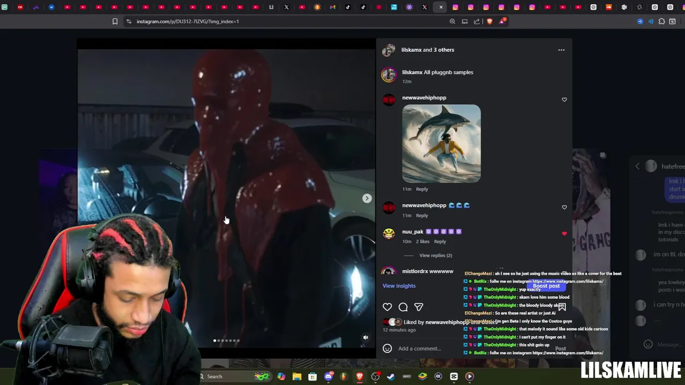Screen dimensions: 685x385
Task: Click the carousel dot indicators below the video
Action: click(x=226, y=341)
